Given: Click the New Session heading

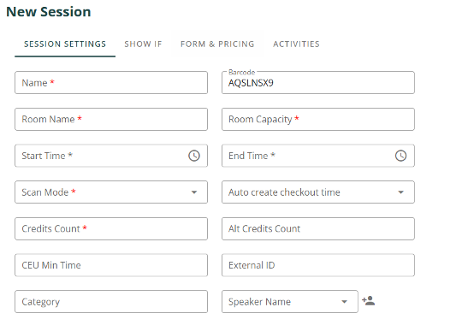Looking at the screenshot, I should coord(49,12).
